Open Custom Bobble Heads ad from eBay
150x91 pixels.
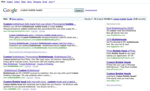point(118,74)
